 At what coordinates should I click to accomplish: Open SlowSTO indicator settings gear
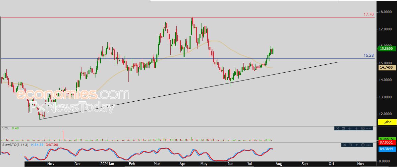pos(363,145)
